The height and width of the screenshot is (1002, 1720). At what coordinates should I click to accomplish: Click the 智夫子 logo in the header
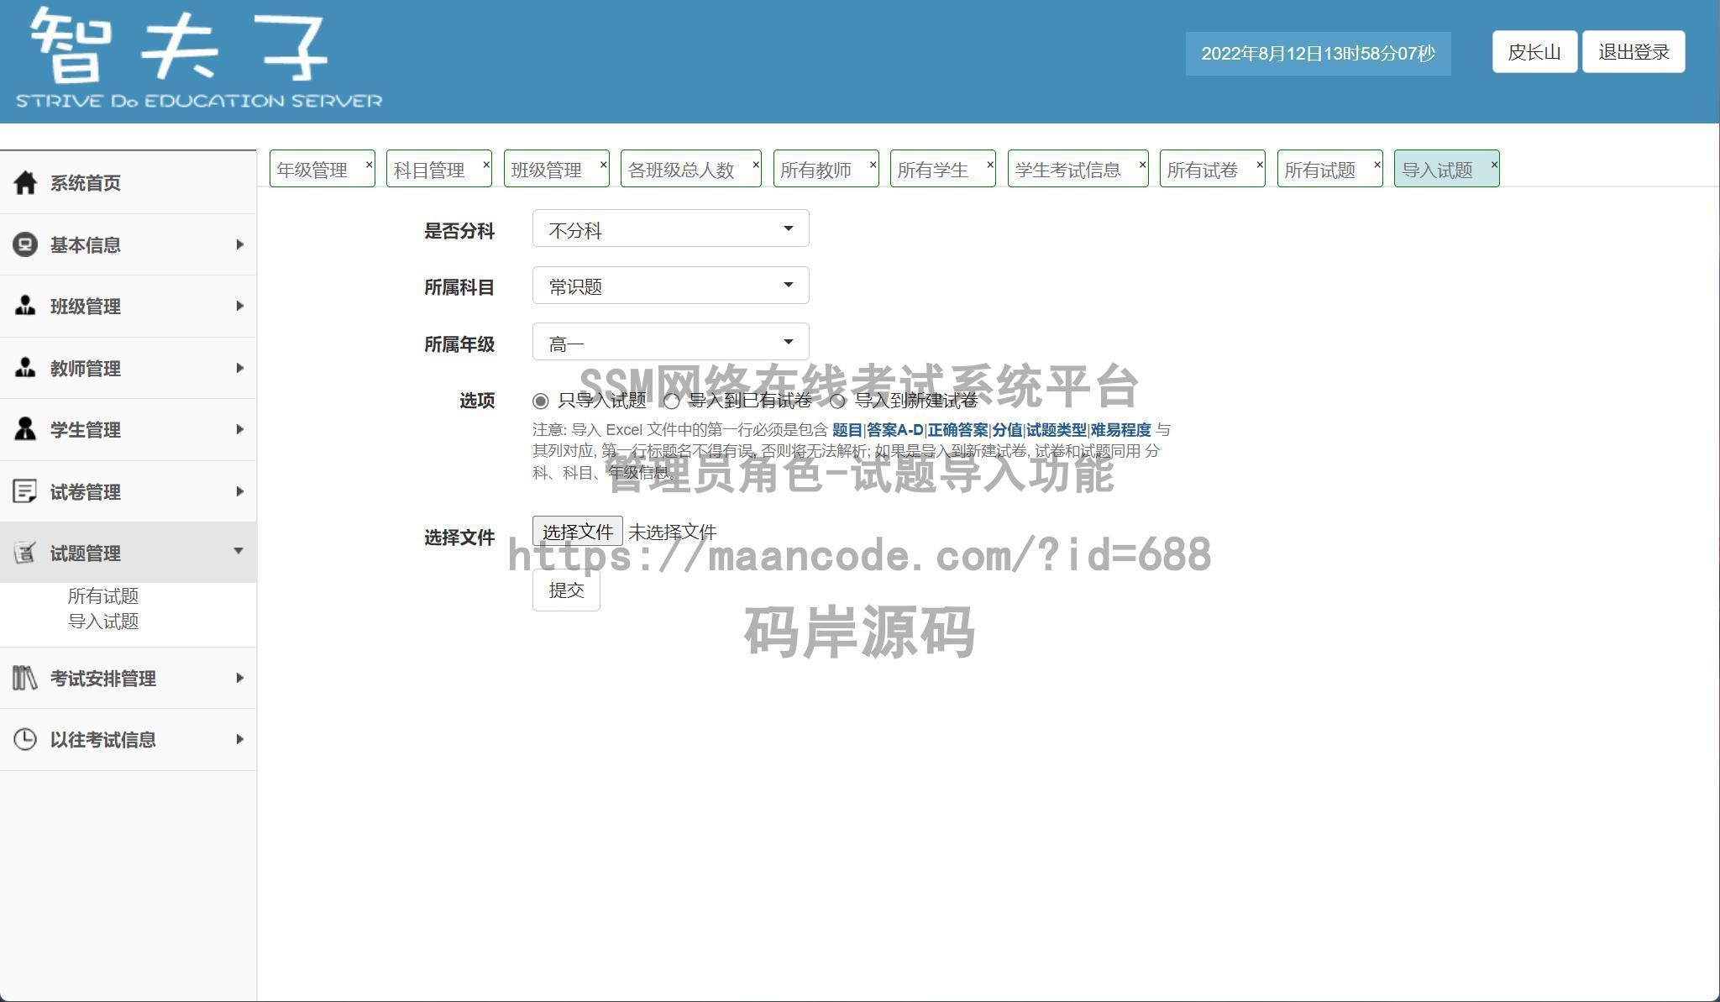[199, 57]
